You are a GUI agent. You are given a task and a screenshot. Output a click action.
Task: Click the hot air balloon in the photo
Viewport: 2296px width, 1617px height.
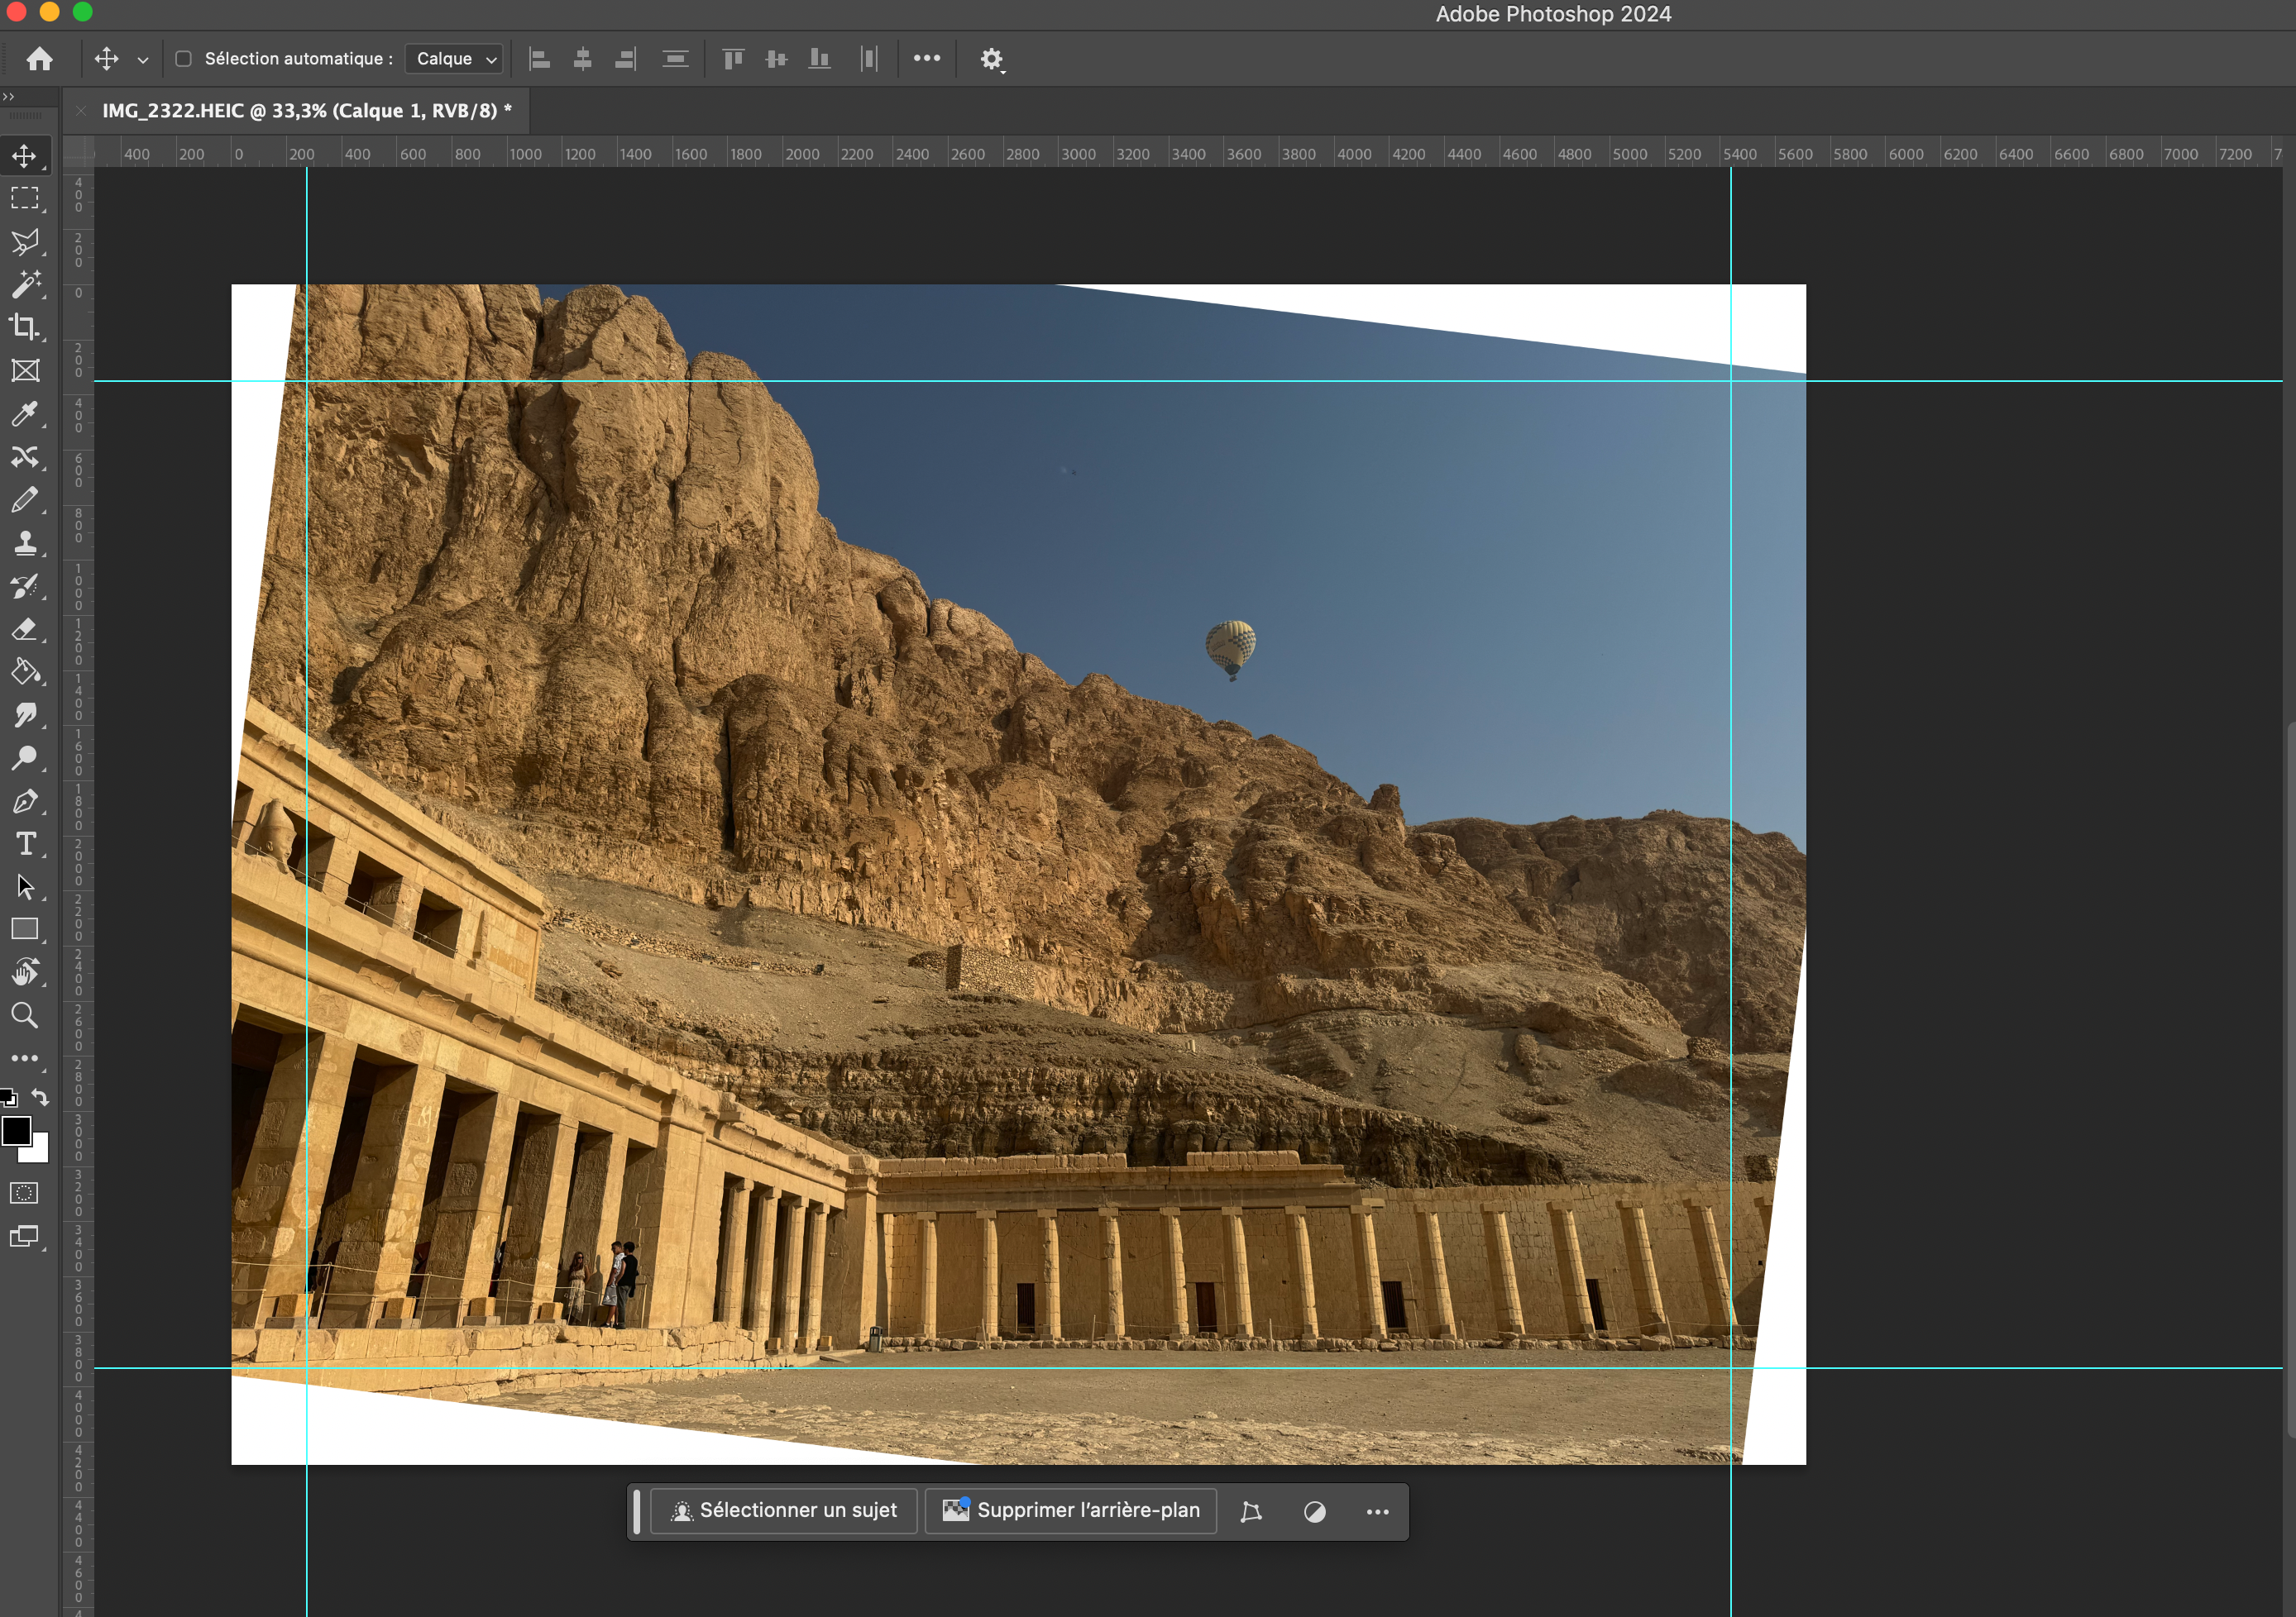(x=1231, y=650)
